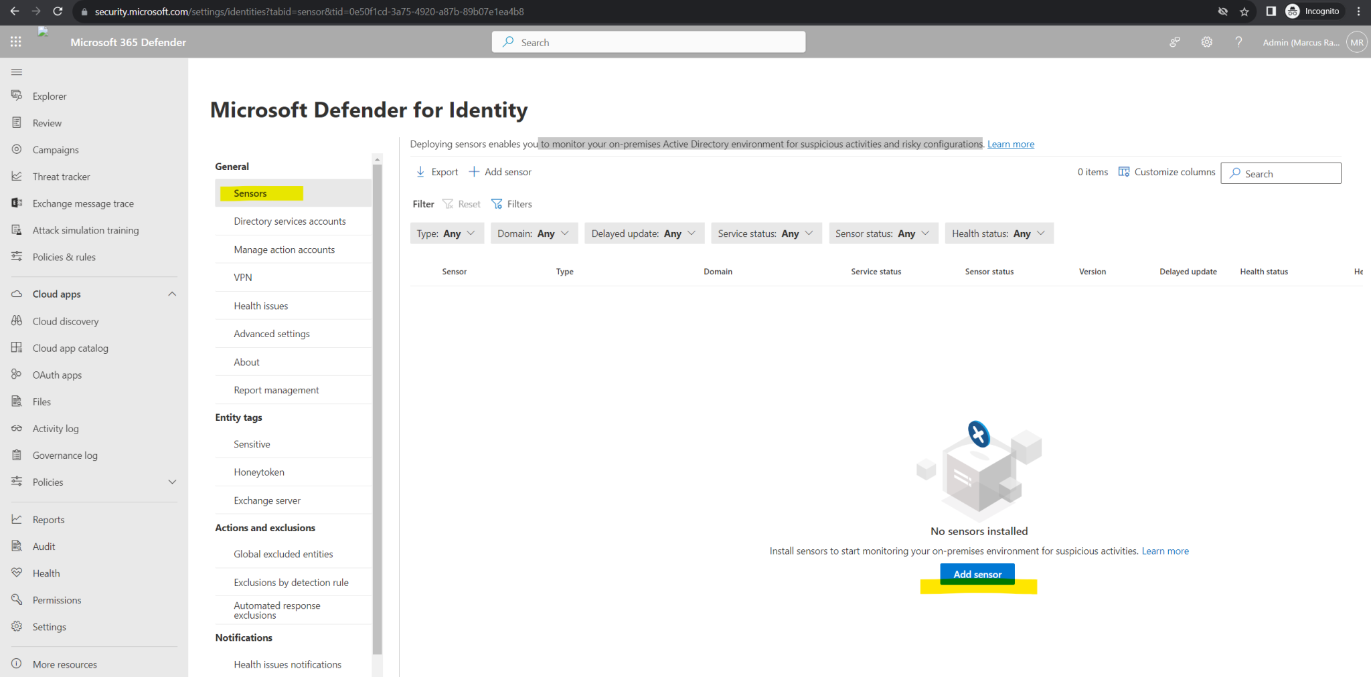This screenshot has width=1371, height=677.
Task: Open the Honeytoken entity tag page
Action: (293, 472)
